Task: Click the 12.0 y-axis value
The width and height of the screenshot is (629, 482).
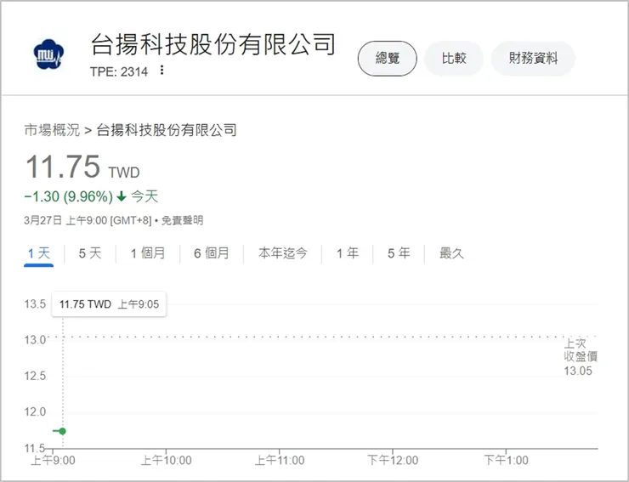Action: [35, 411]
